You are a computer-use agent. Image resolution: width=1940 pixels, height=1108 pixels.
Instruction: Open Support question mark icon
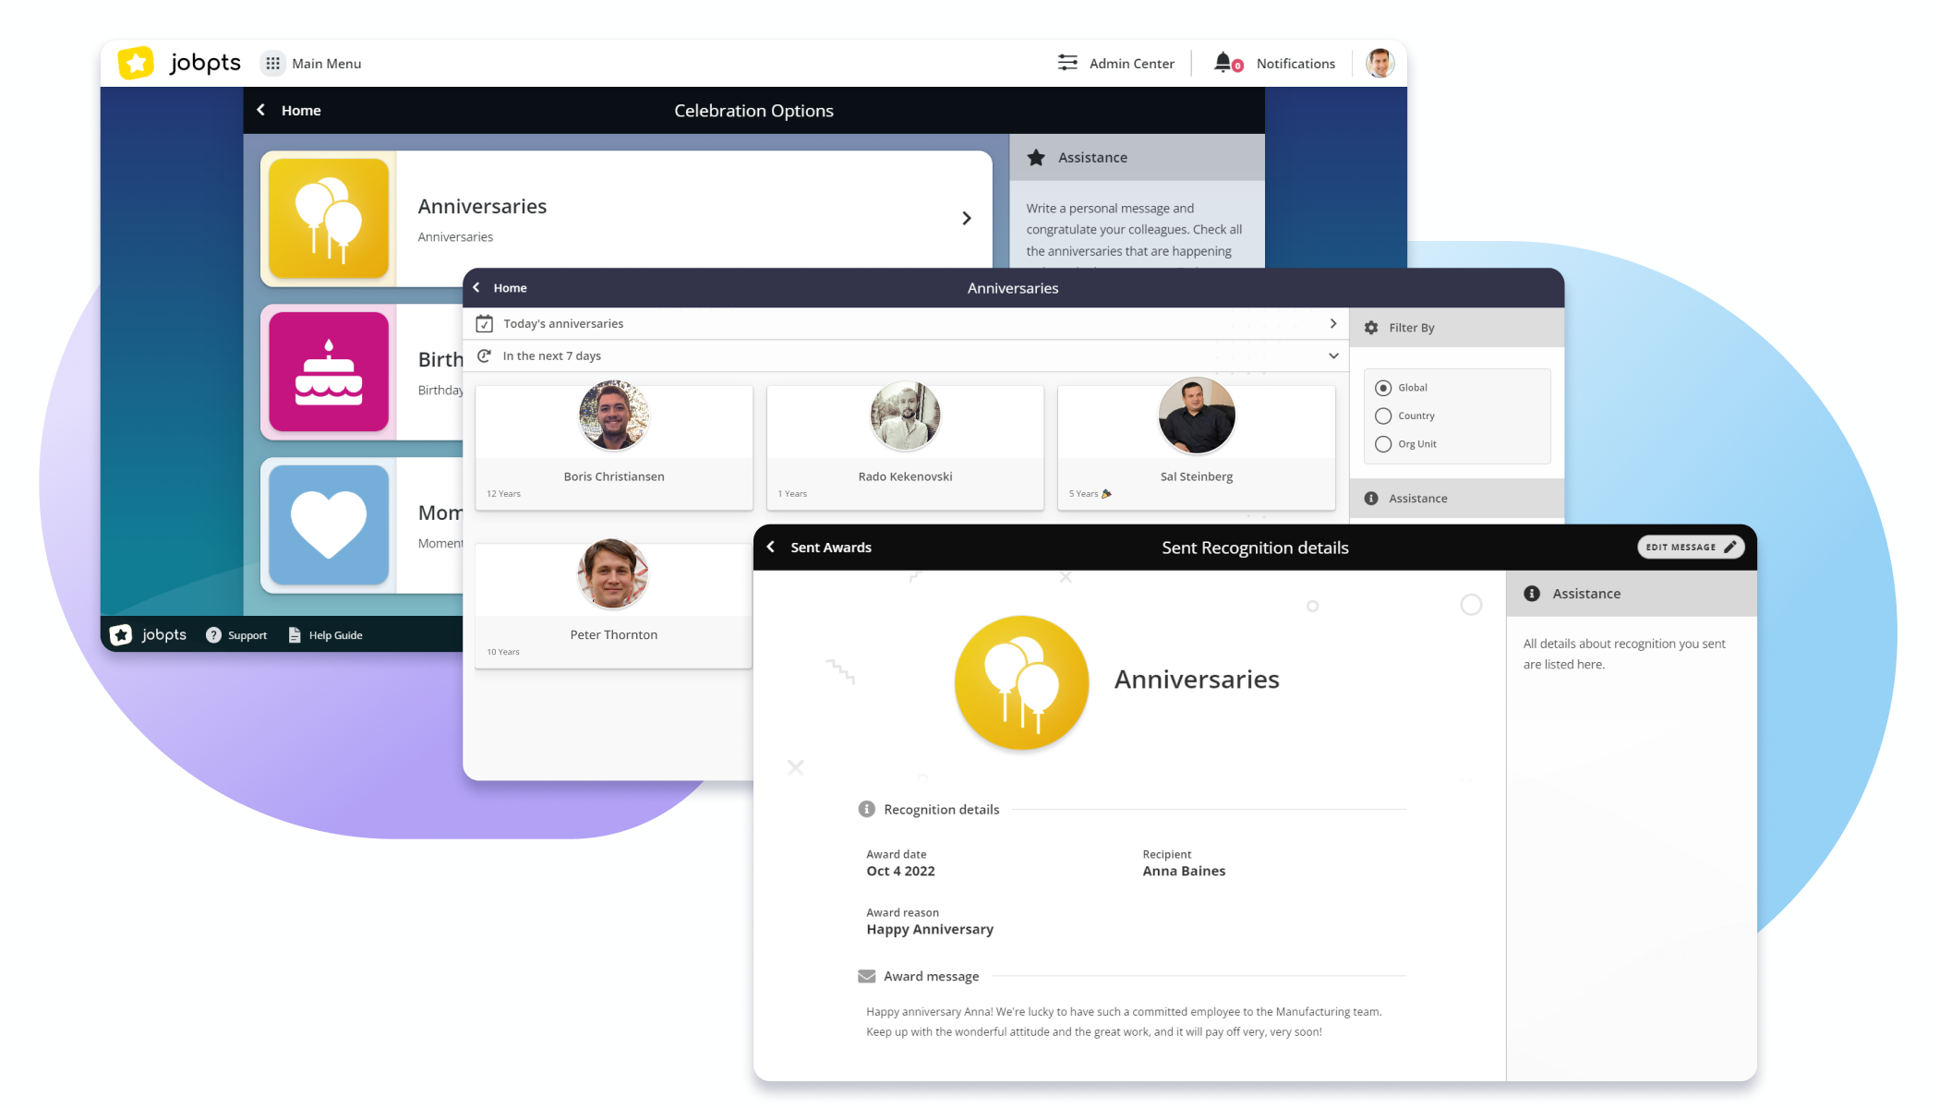pyautogui.click(x=213, y=635)
